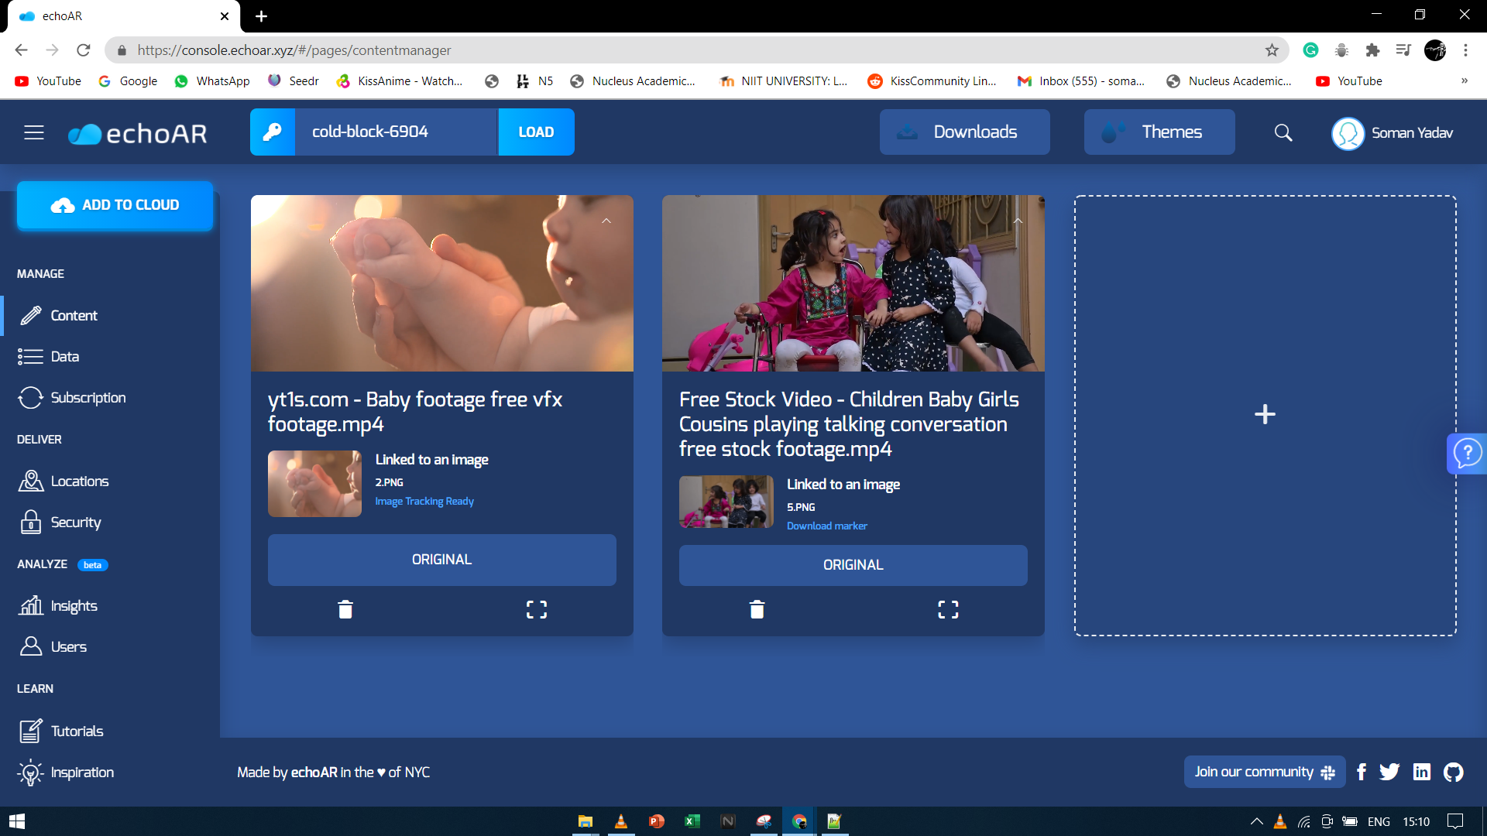View Insights analytics panel
1487x836 pixels.
pyautogui.click(x=74, y=605)
